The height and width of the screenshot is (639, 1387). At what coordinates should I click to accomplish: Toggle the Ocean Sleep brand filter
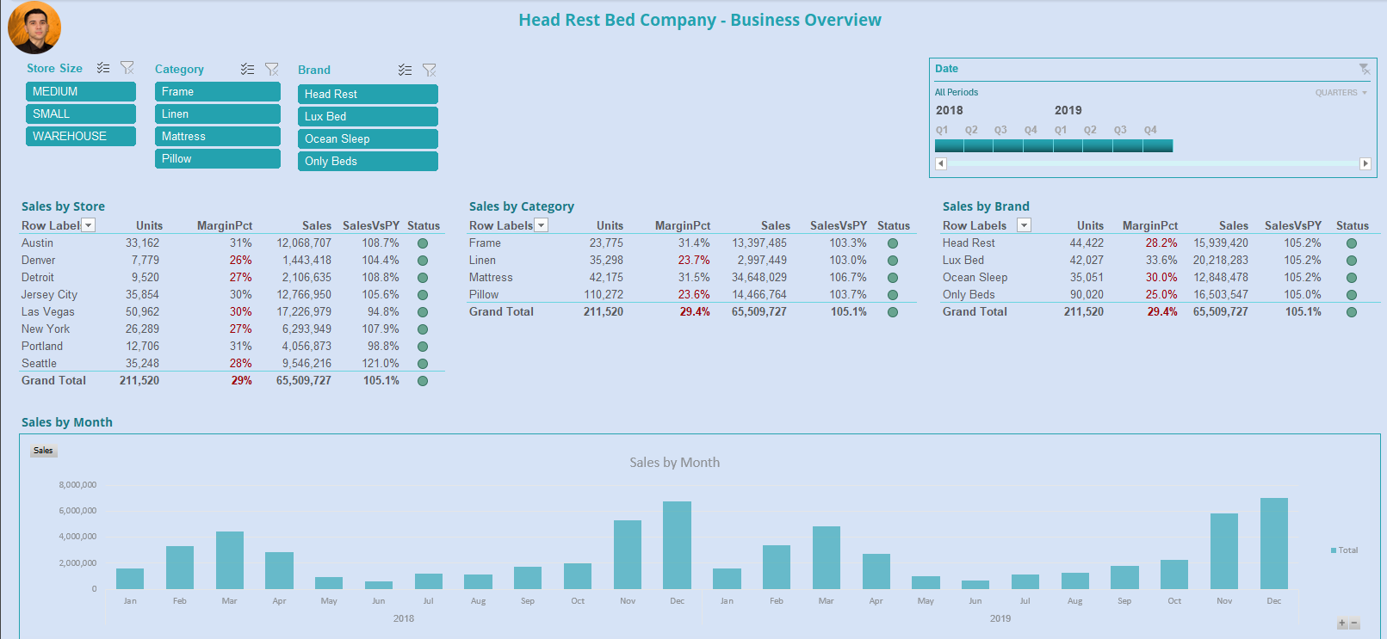pyautogui.click(x=368, y=139)
